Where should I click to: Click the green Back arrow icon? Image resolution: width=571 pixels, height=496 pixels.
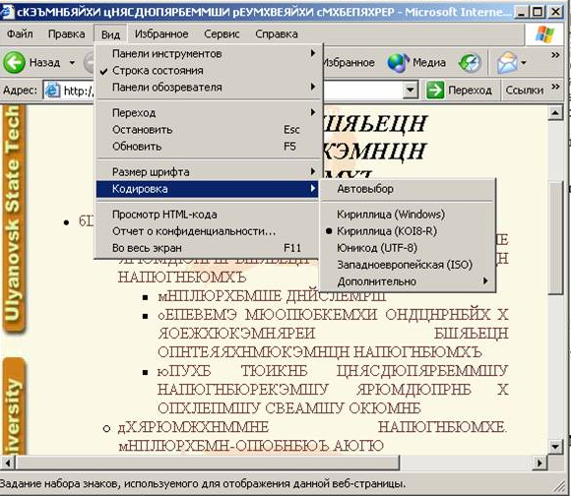tap(14, 63)
